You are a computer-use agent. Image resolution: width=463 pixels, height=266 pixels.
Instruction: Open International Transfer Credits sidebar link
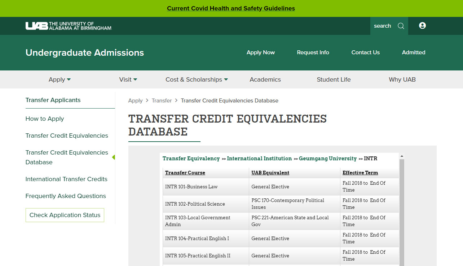pos(66,179)
